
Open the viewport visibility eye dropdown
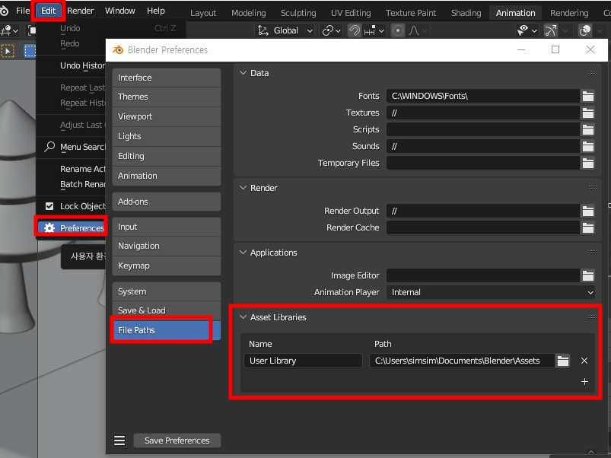tap(527, 30)
